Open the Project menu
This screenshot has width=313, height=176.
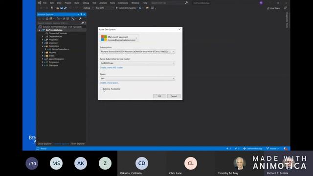click(x=68, y=3)
